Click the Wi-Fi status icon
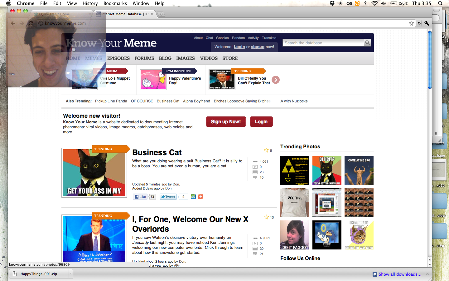This screenshot has height=281, width=449. tap(374, 3)
